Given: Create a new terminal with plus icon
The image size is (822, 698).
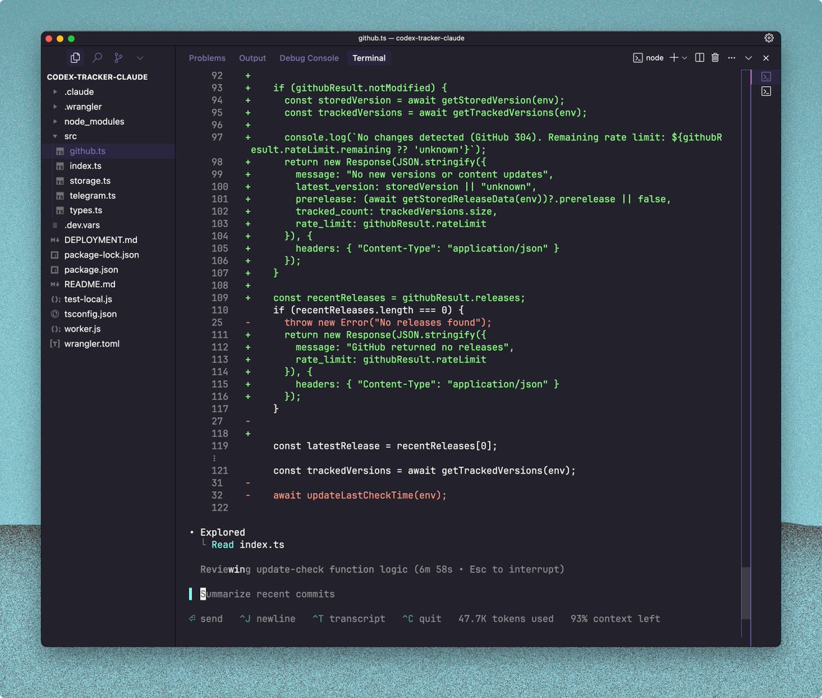Looking at the screenshot, I should 674,58.
